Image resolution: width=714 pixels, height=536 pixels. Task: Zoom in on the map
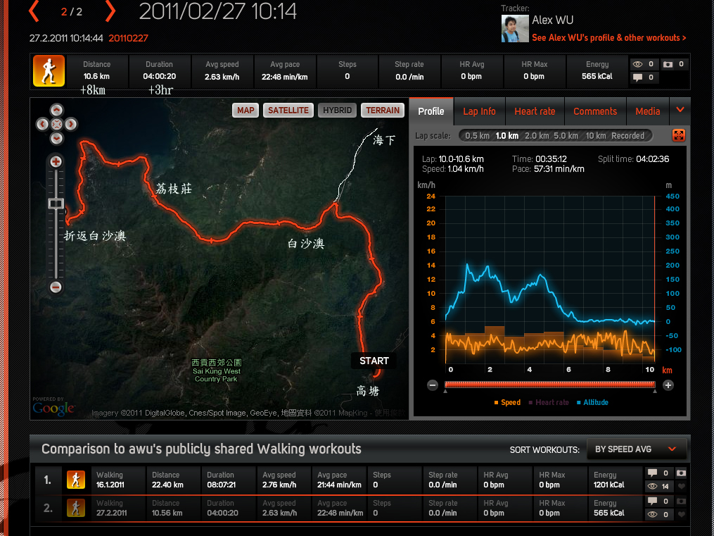click(56, 162)
